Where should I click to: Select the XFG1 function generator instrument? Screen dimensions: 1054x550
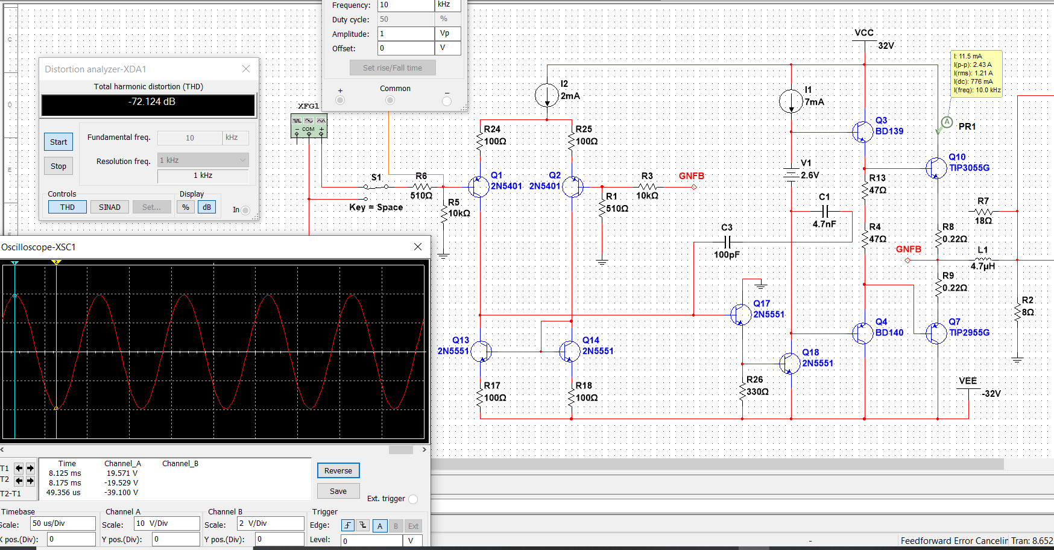[309, 126]
